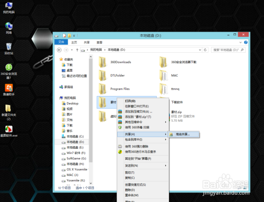Viewport: 264px width, 202px height.
Task: Click the Forward navigation arrow
Action: tap(66, 50)
